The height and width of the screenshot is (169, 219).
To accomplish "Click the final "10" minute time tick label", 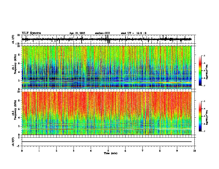I will [194, 151].
